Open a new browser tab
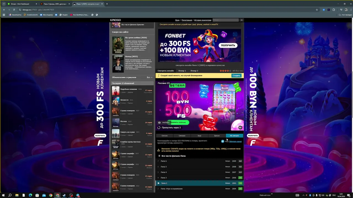353x198 pixels. (x=107, y=4)
